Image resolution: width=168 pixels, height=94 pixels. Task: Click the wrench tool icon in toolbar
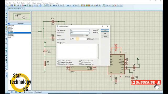click(x=100, y=5)
